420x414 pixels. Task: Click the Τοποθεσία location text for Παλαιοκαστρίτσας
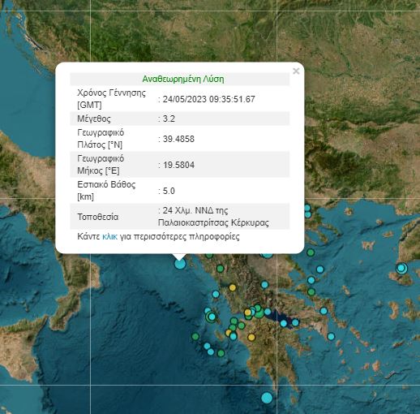[x=213, y=217]
